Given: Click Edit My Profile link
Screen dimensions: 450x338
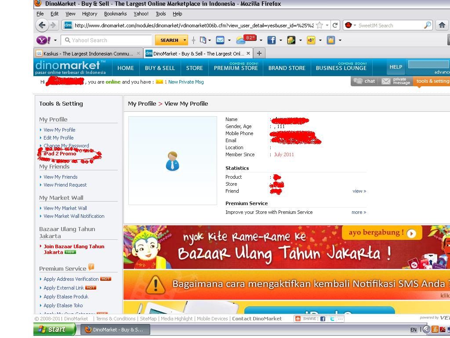Looking at the screenshot, I should 58,138.
